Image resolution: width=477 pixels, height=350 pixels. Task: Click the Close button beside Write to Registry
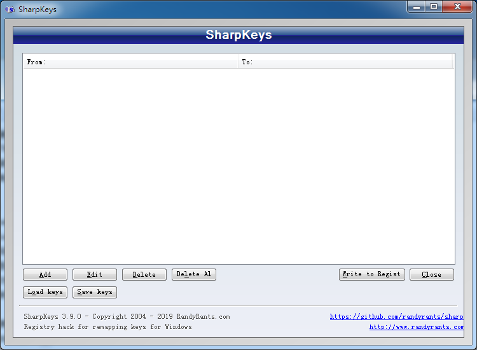[x=432, y=274]
